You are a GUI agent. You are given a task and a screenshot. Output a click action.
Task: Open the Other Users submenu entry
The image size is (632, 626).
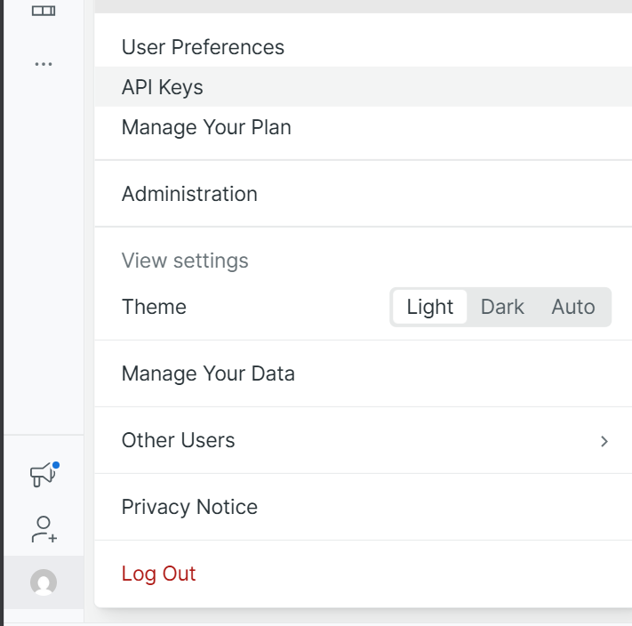click(179, 440)
